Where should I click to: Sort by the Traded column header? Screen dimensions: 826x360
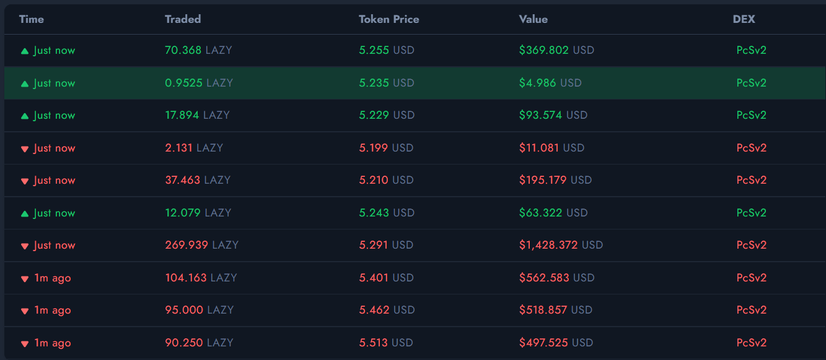click(183, 19)
